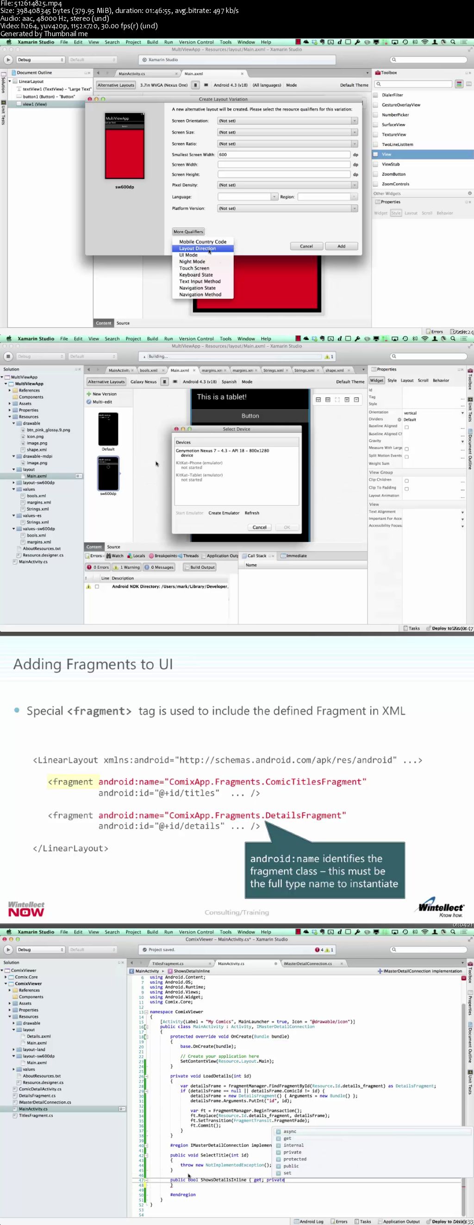Click the Toolbox search field
This screenshot has width=474, height=1225.
click(x=413, y=84)
